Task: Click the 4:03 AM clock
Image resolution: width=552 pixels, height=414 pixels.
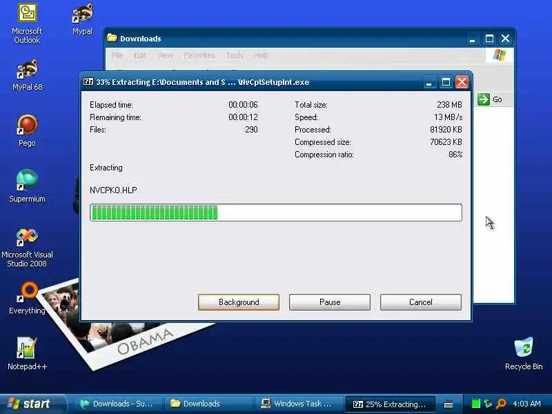Action: coord(526,404)
